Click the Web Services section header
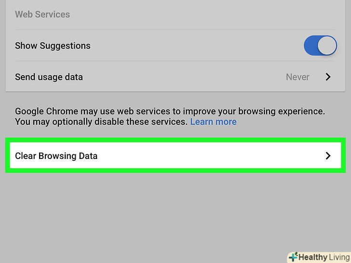This screenshot has width=351, height=263. point(42,14)
